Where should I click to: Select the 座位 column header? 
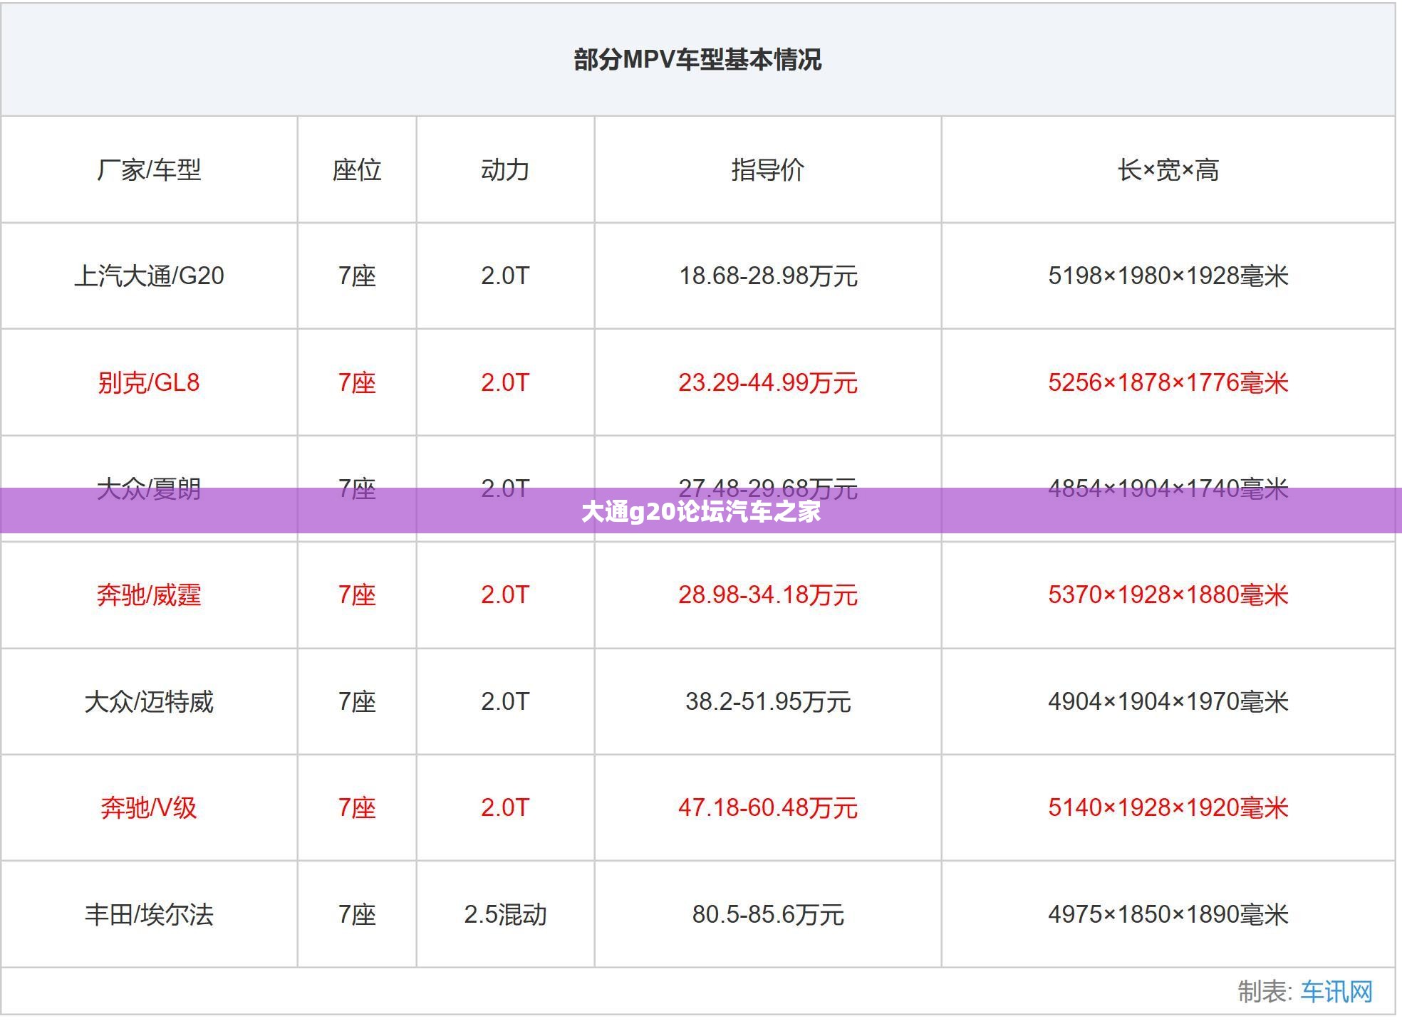pyautogui.click(x=357, y=169)
